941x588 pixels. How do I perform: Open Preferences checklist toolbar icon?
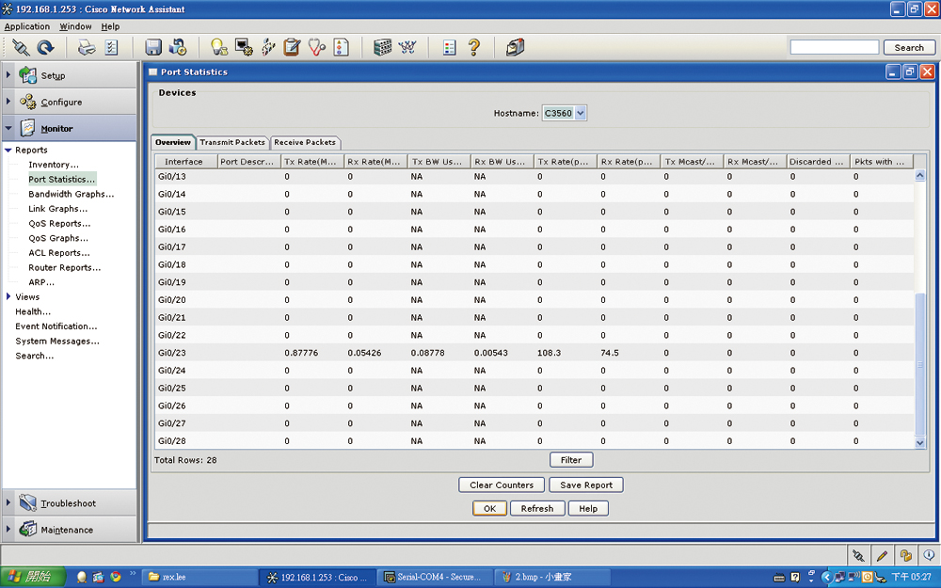(112, 47)
